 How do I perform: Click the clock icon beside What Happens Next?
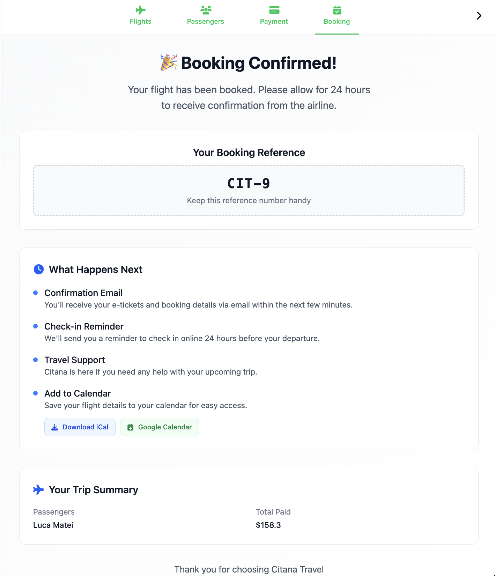pyautogui.click(x=39, y=269)
